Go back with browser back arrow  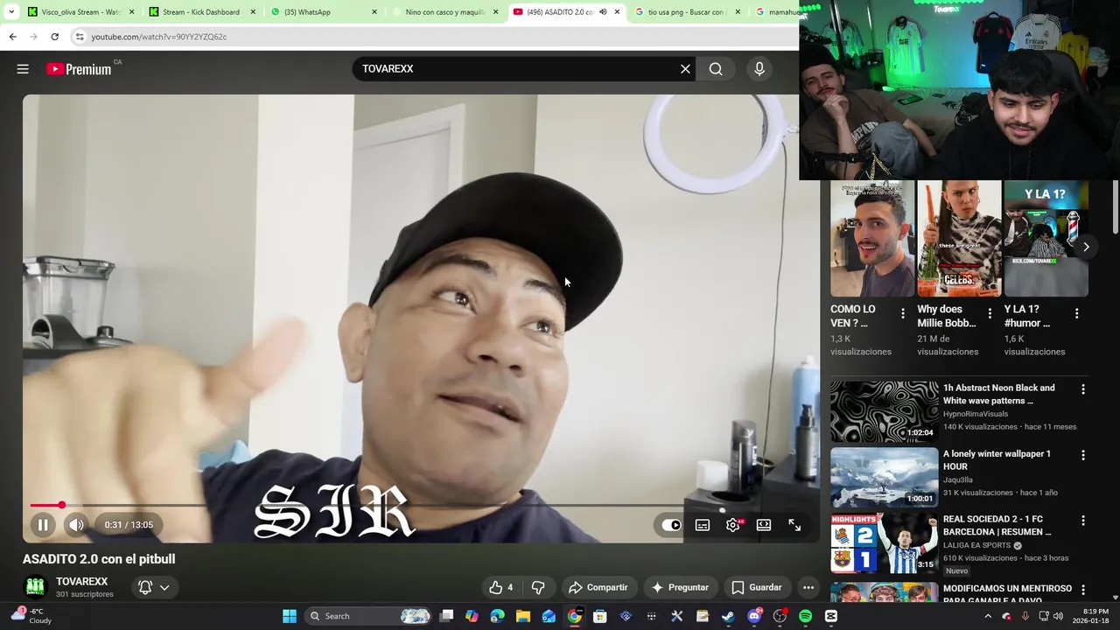[12, 37]
